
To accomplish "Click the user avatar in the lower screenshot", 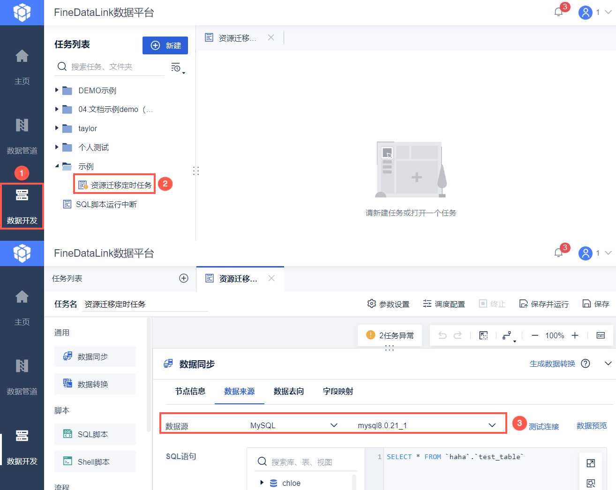I will click(x=586, y=253).
